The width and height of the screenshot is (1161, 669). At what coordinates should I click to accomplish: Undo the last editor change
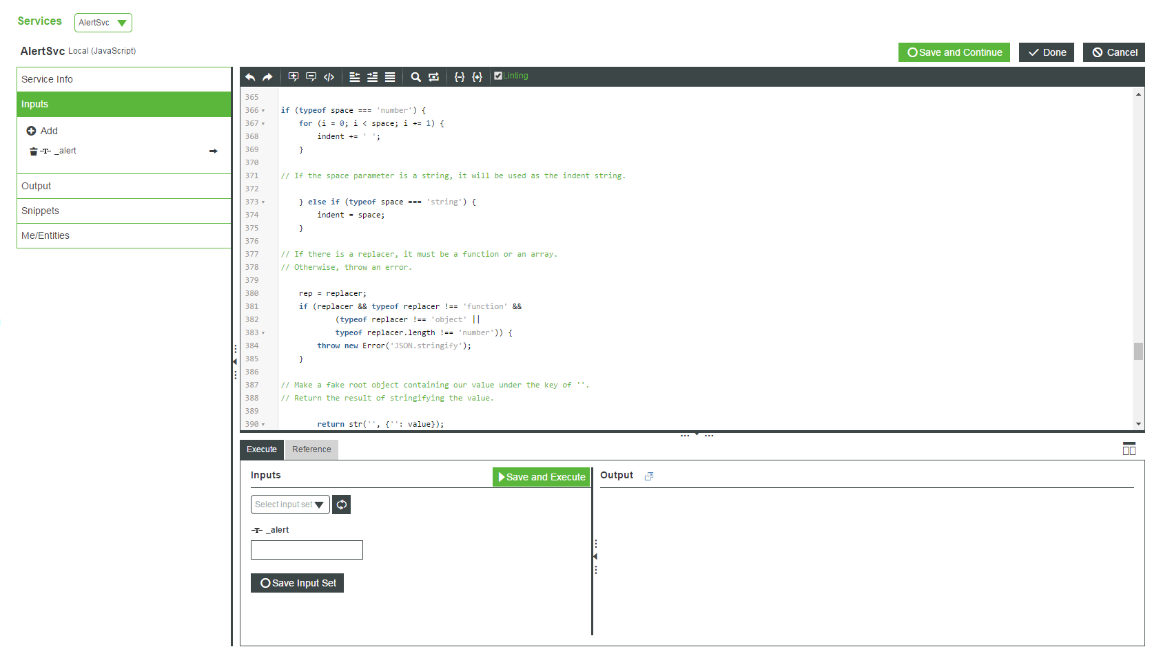click(x=250, y=77)
